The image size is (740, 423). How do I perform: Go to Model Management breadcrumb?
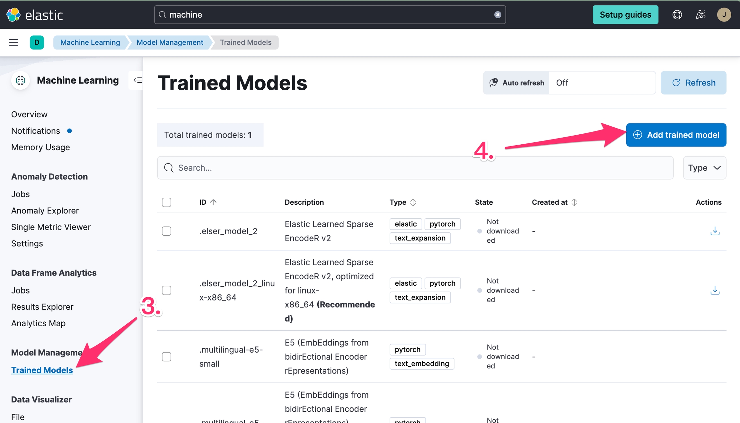point(170,42)
